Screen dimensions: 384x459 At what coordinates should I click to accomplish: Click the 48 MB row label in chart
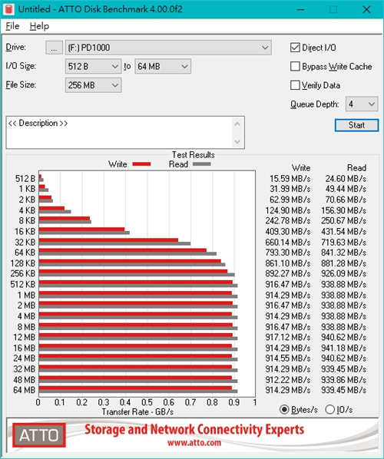[25, 380]
